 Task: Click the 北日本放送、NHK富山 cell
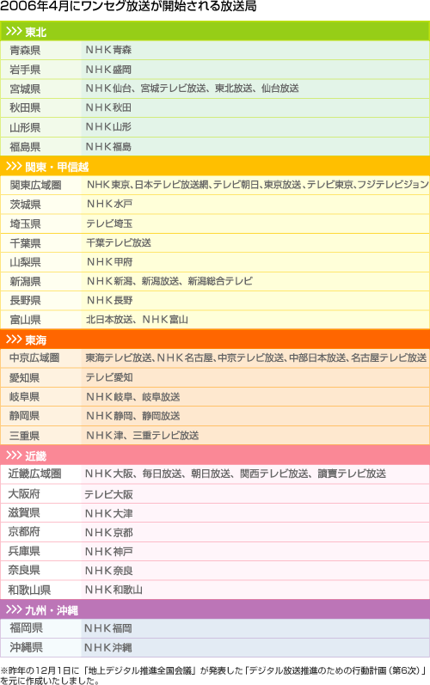click(255, 320)
